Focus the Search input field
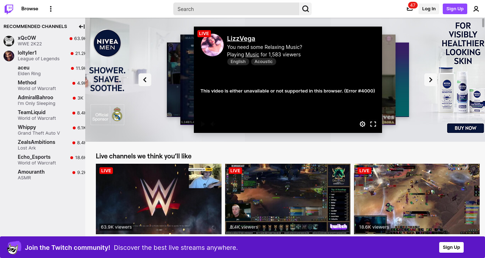485x258 pixels. [236, 9]
